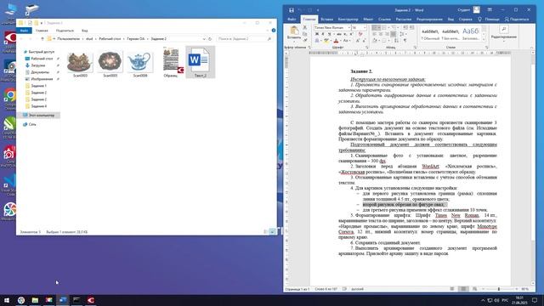Viewport: 544px width, 306px height.
Task: Toggle superscript in Word font group
Action: point(351,34)
